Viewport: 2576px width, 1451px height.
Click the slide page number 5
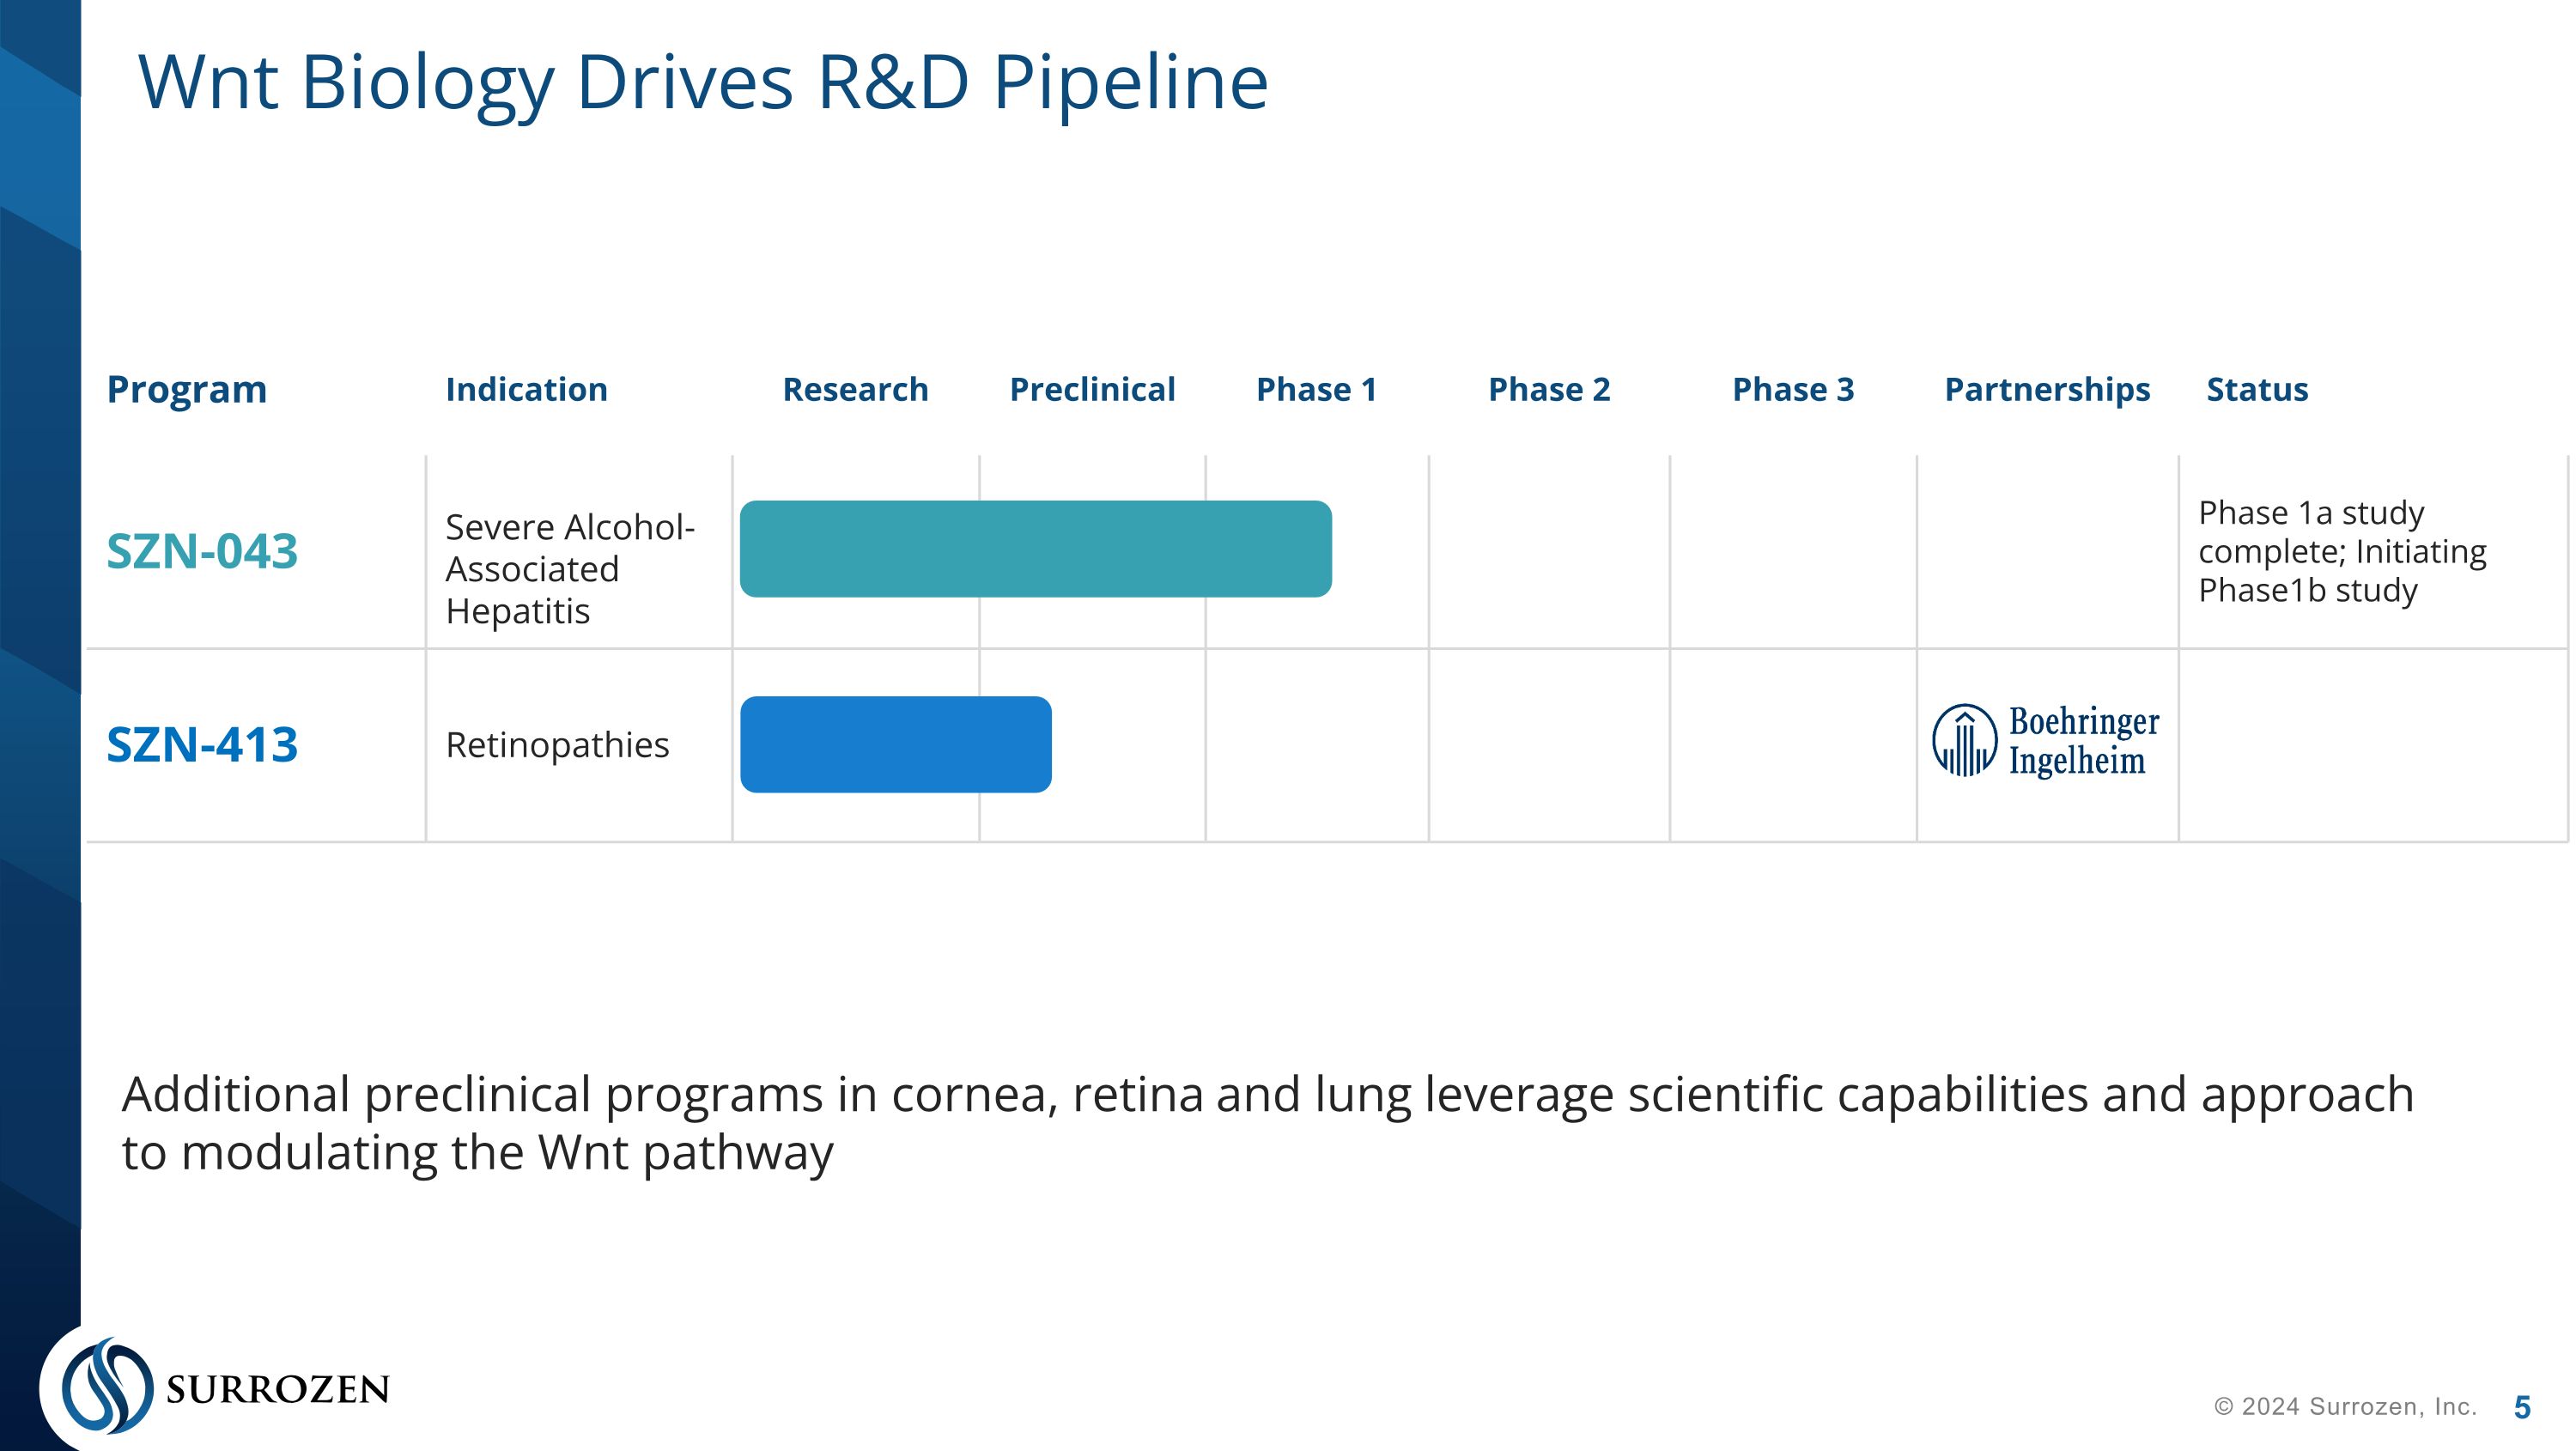(2522, 1407)
